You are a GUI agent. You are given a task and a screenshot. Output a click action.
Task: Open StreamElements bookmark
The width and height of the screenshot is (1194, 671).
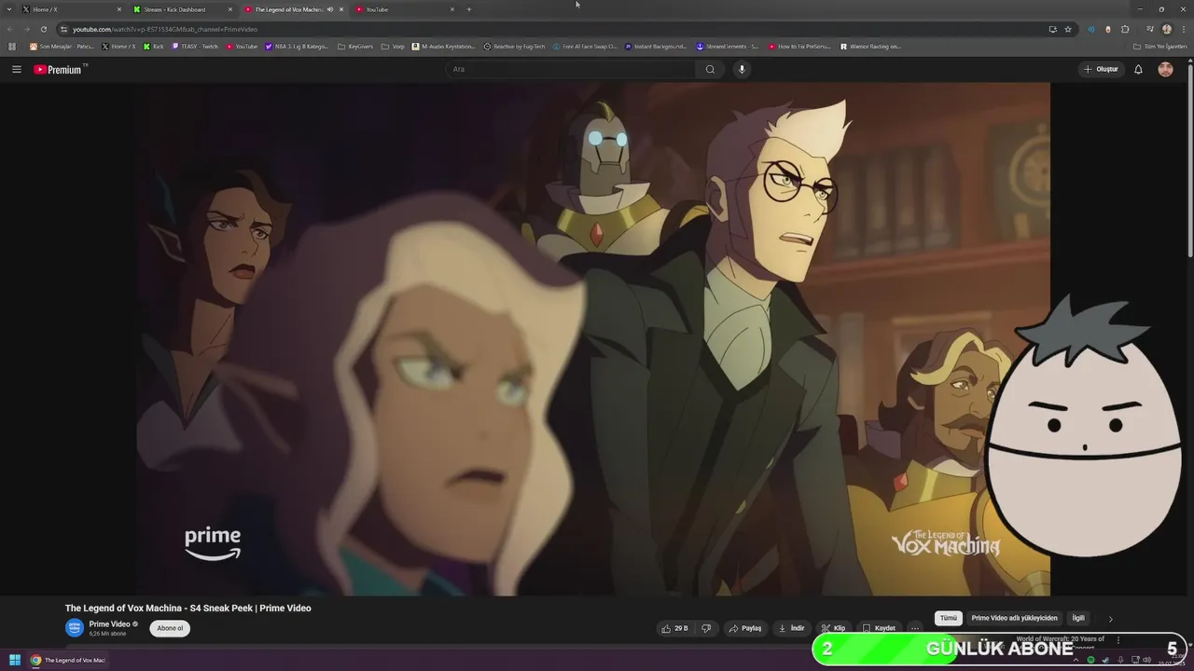click(728, 46)
